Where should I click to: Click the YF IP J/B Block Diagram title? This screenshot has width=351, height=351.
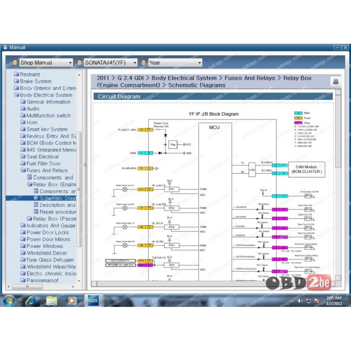[x=214, y=114]
